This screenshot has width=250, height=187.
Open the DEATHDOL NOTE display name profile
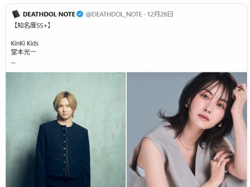click(x=49, y=14)
